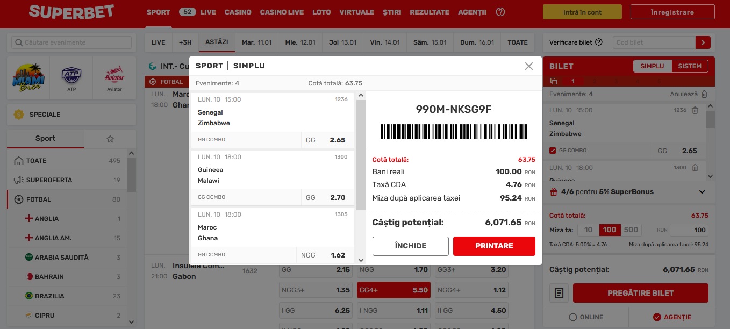This screenshot has height=329, width=730.
Task: Select the AGENȚIE radio option
Action: pyautogui.click(x=656, y=317)
